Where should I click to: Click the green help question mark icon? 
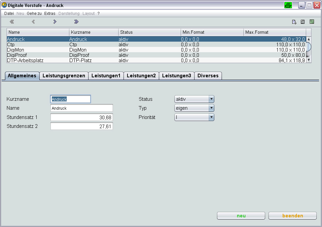312,21
